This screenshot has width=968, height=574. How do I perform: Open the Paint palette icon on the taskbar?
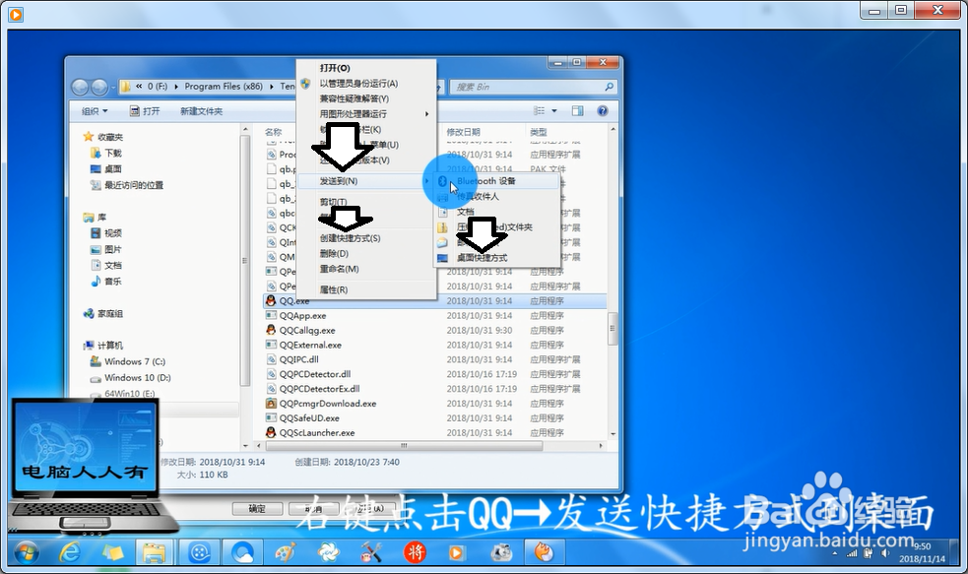coord(285,552)
